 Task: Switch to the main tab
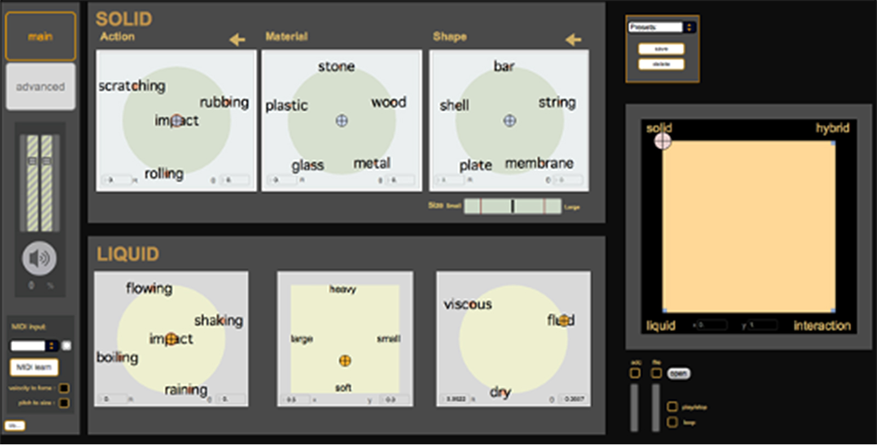(41, 37)
